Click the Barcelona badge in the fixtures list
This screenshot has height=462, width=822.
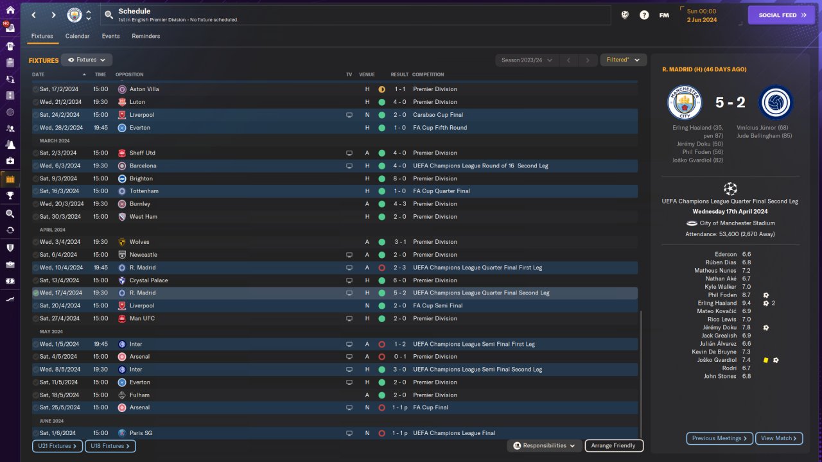pyautogui.click(x=122, y=166)
